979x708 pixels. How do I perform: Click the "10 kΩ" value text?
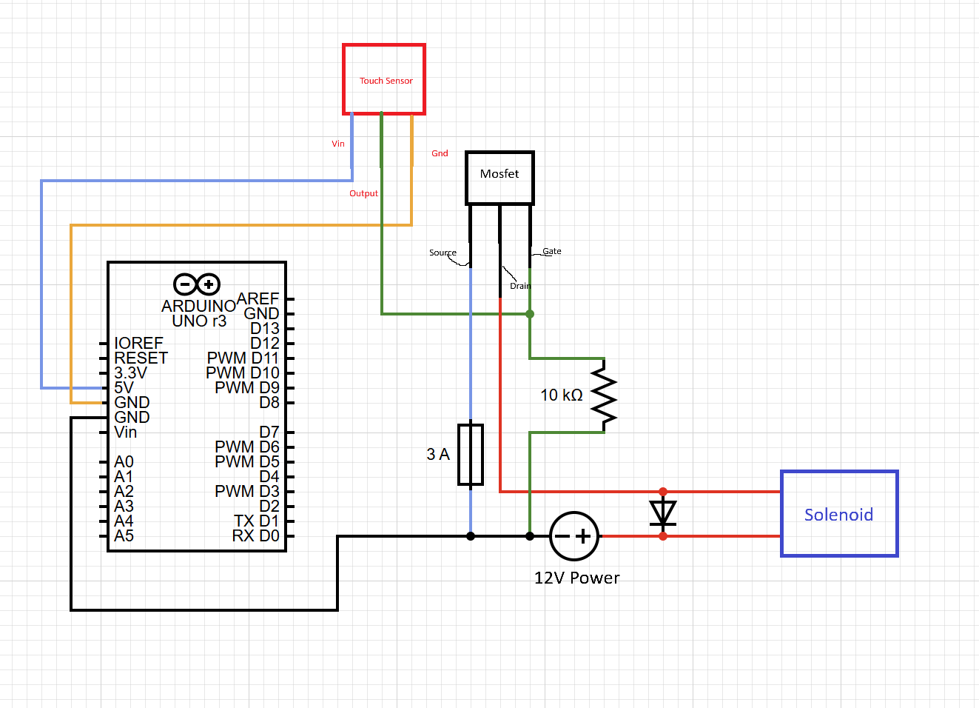(x=562, y=395)
